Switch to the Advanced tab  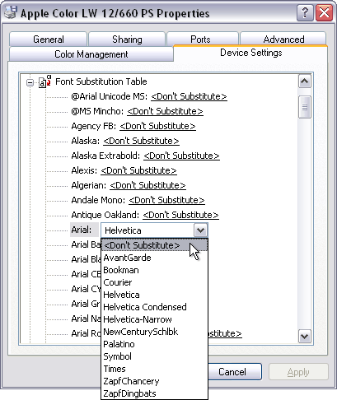pos(283,40)
